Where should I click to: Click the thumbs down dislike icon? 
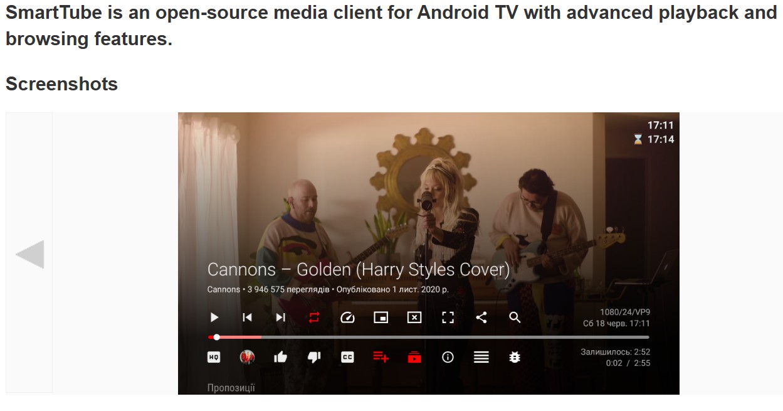point(314,357)
